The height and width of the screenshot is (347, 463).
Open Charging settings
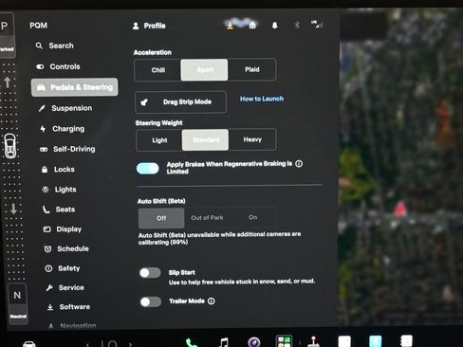pyautogui.click(x=63, y=129)
